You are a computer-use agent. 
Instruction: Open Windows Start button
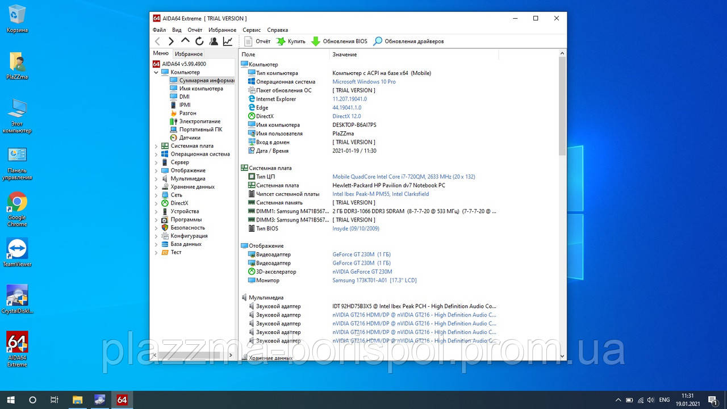pyautogui.click(x=10, y=400)
